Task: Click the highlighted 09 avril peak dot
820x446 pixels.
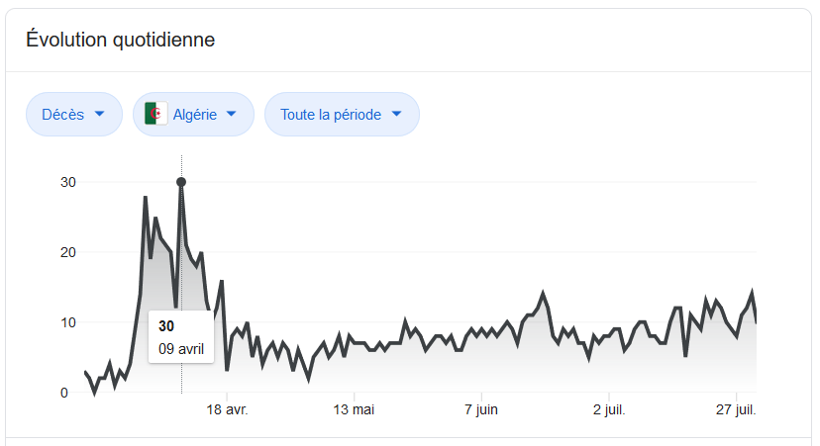Action: click(x=181, y=182)
